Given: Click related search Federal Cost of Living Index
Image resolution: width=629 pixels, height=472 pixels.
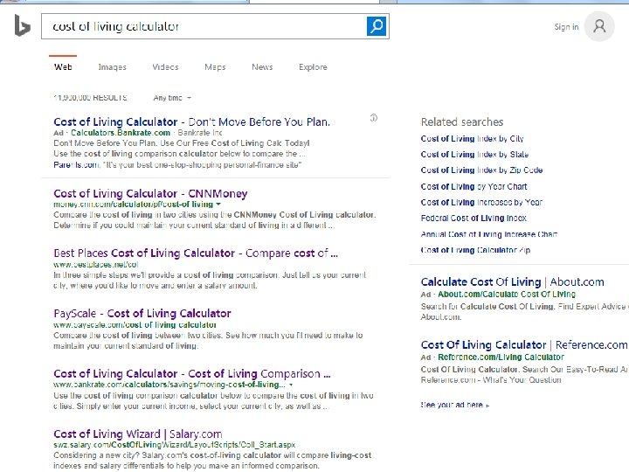Looking at the screenshot, I should tap(473, 218).
